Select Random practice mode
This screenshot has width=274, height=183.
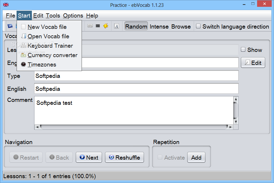click(136, 26)
